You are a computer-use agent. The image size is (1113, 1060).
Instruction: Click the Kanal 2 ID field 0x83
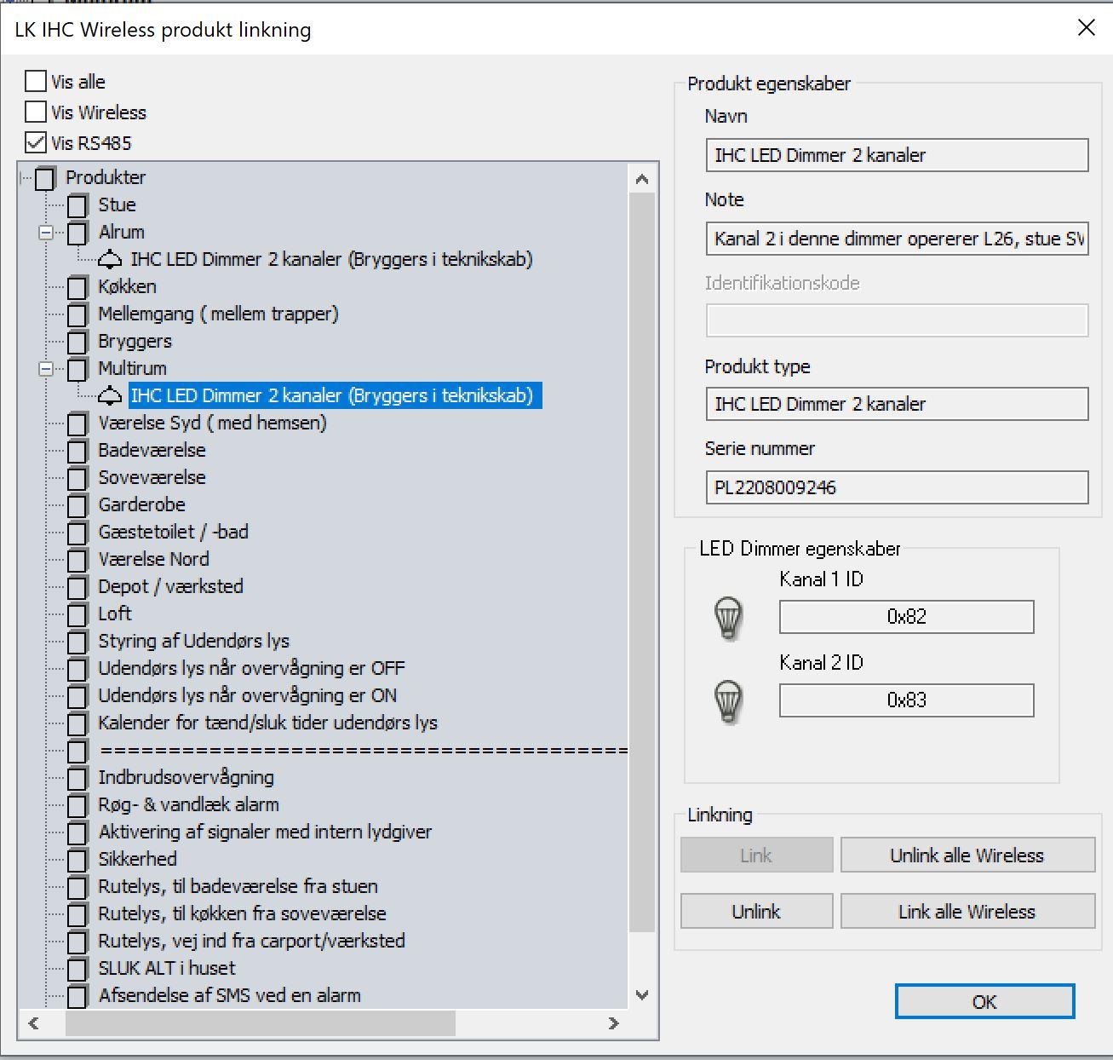906,700
